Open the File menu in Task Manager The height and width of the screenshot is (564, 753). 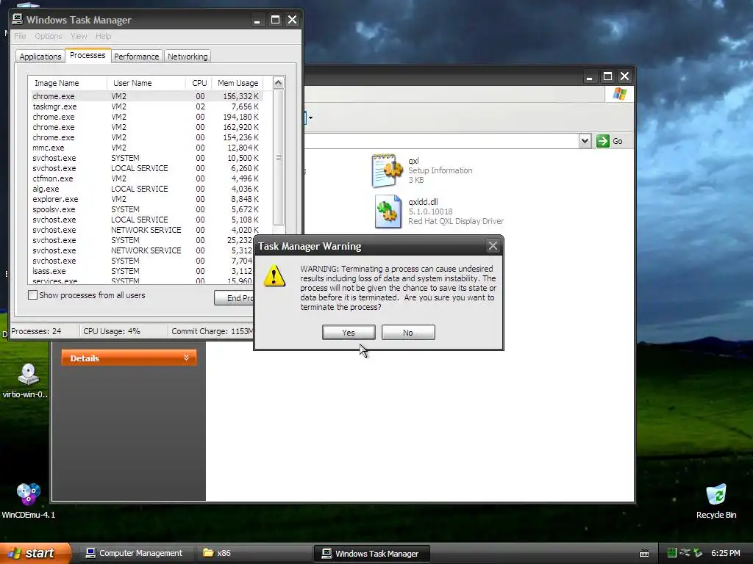point(20,36)
